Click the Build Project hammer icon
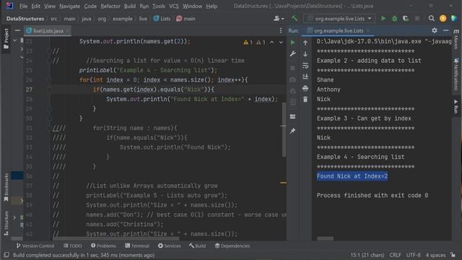The width and height of the screenshot is (462, 260). [x=295, y=19]
